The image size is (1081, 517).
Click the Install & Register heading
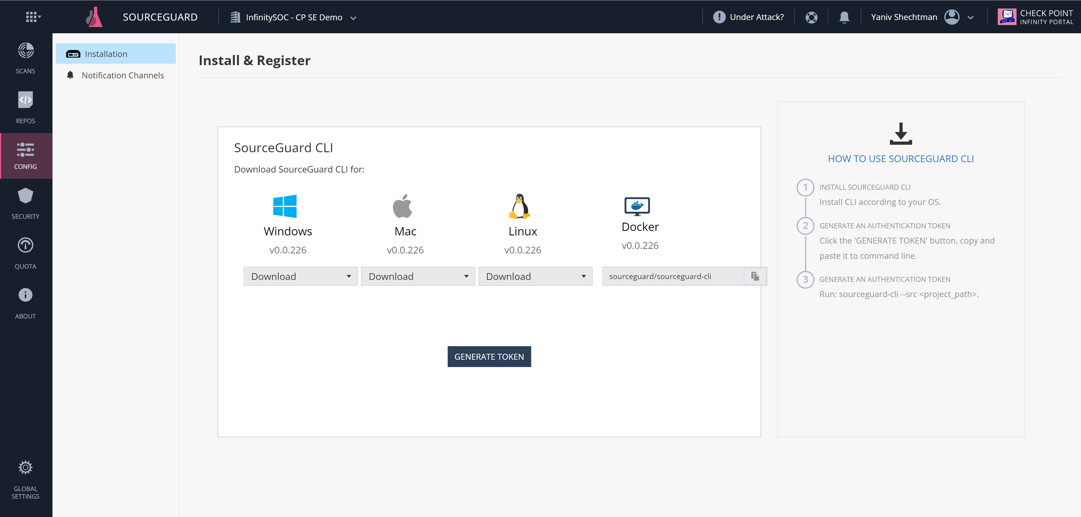(x=254, y=60)
